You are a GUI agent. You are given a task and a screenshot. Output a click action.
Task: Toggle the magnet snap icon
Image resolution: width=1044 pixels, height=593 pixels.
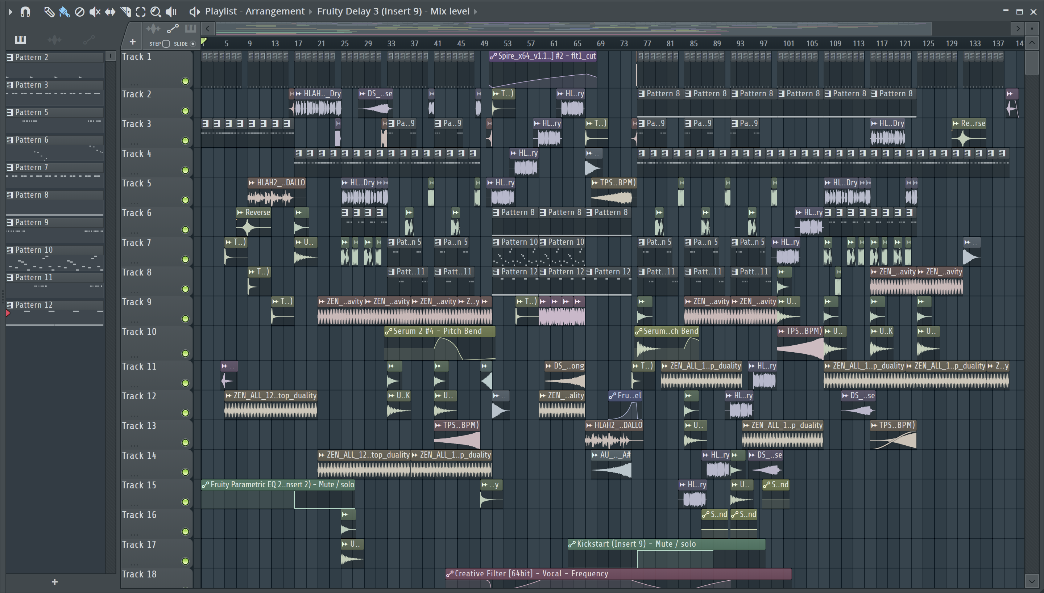(x=25, y=12)
